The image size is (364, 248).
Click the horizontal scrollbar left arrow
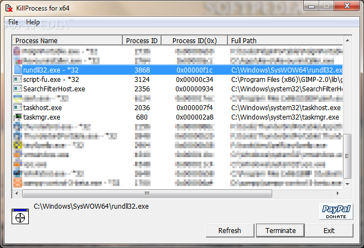[17, 193]
